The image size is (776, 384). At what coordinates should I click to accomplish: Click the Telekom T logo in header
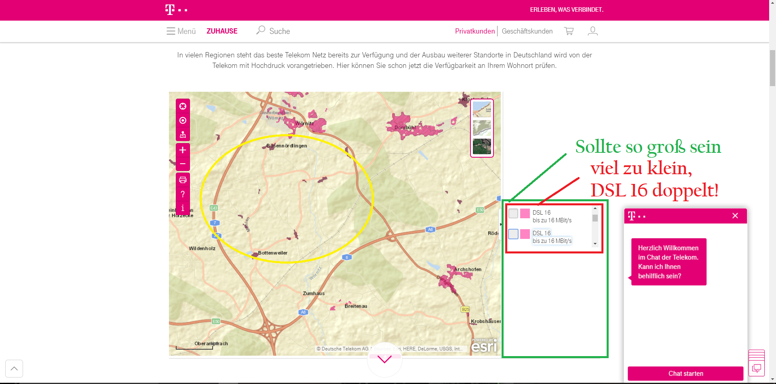(x=176, y=9)
